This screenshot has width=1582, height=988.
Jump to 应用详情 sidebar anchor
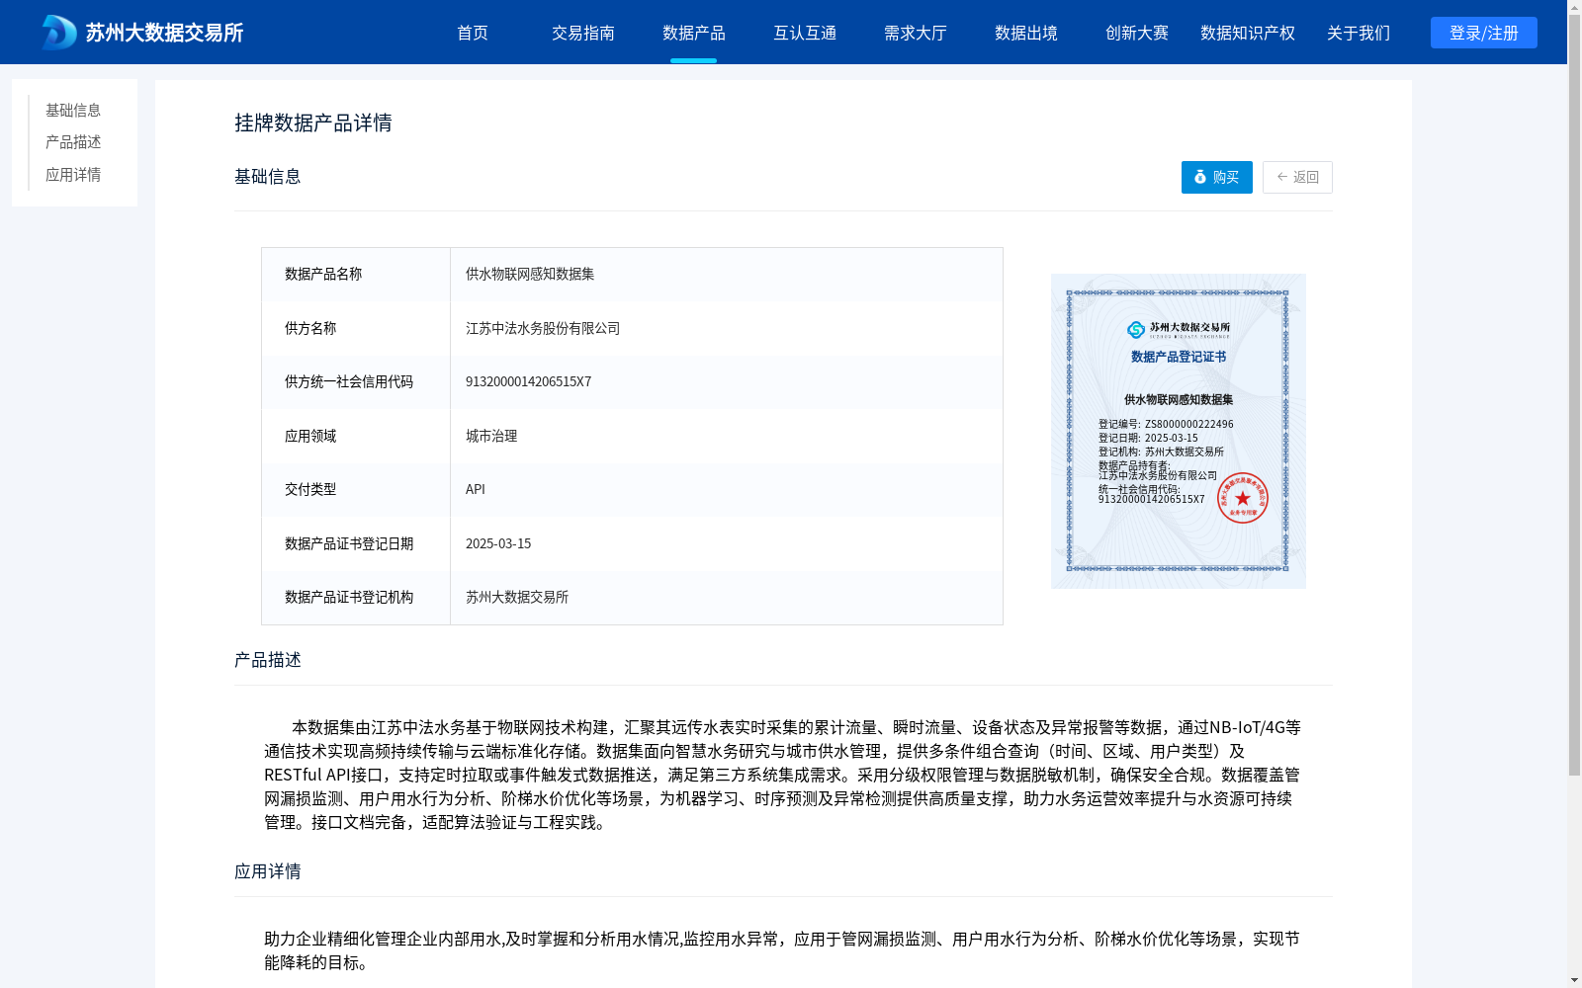tap(73, 175)
